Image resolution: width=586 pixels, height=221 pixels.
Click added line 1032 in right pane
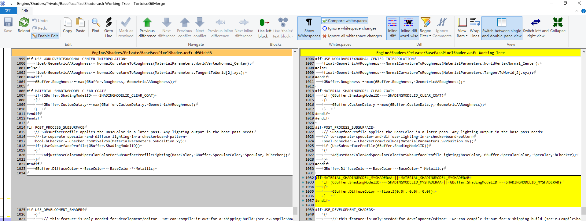click(448, 178)
